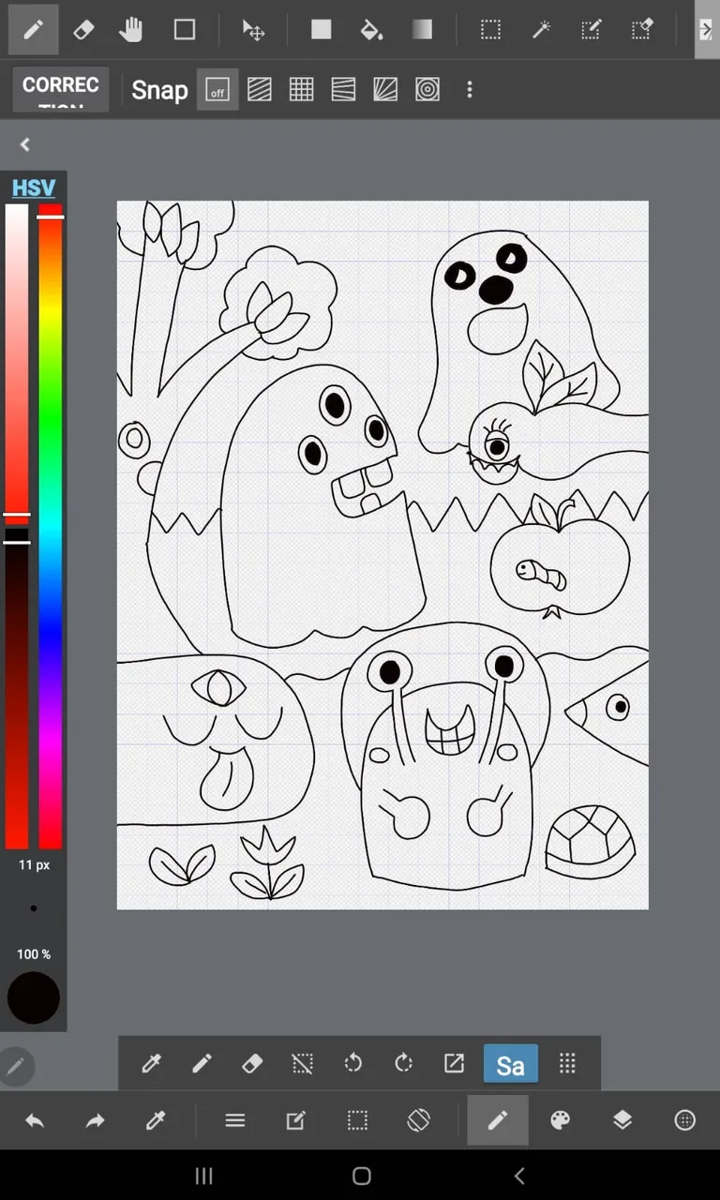Open the black current color swatch
This screenshot has width=720, height=1200.
[x=34, y=997]
